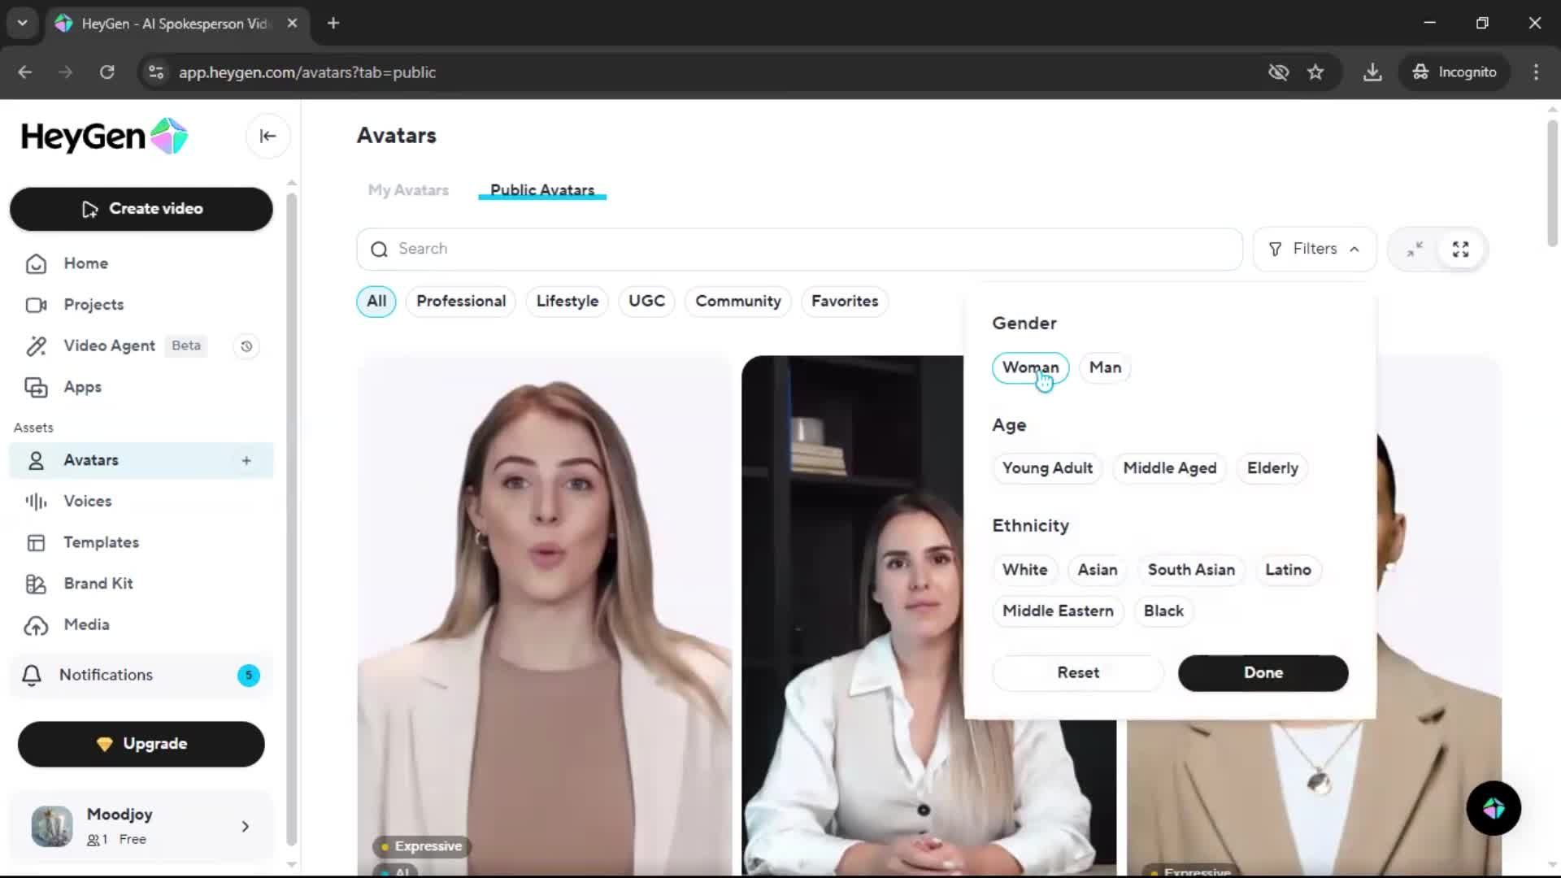This screenshot has width=1561, height=878.
Task: Bookmark this page with star icon
Action: click(x=1315, y=72)
